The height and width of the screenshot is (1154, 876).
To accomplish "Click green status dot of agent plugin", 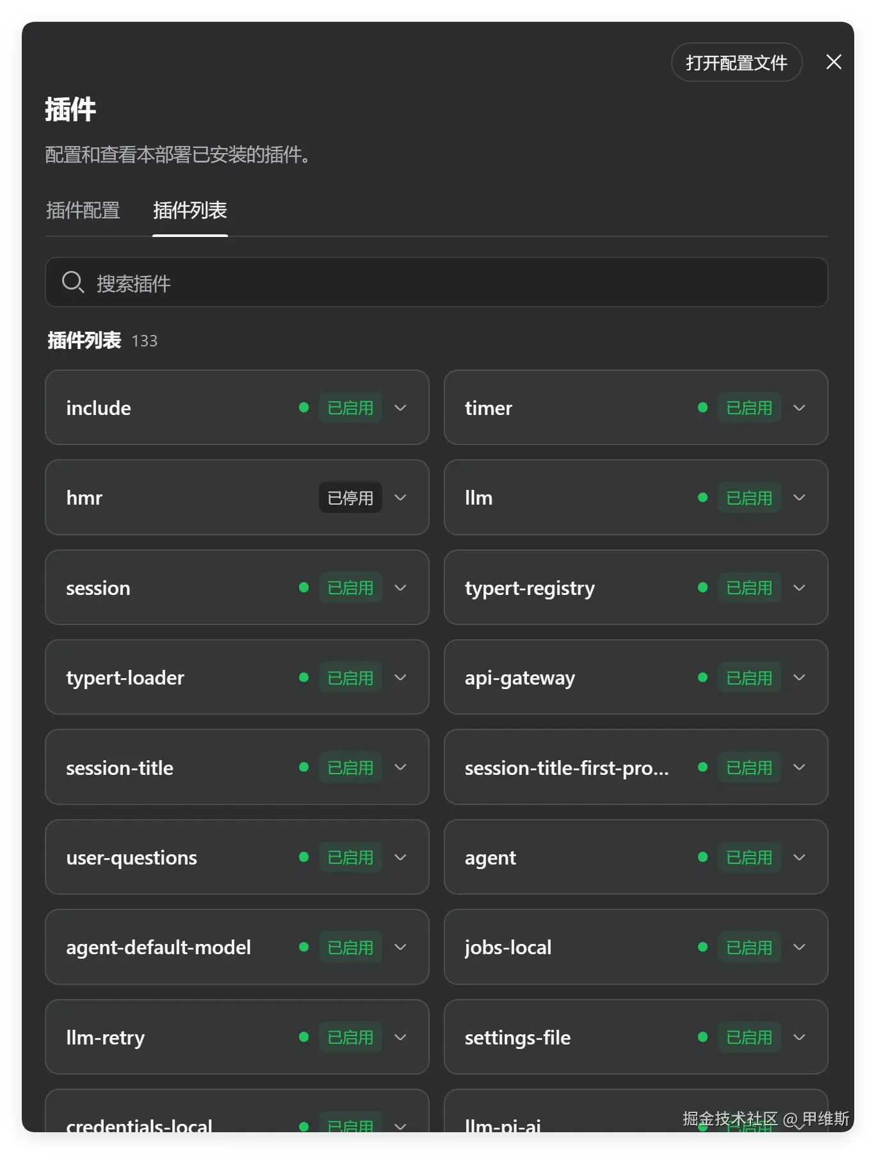I will coord(702,857).
